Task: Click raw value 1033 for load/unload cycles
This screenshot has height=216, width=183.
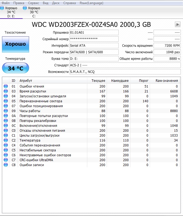Action: coord(174,136)
